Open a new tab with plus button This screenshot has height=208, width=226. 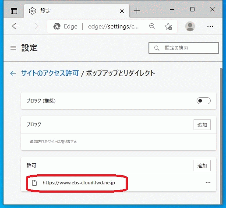pos(137,11)
